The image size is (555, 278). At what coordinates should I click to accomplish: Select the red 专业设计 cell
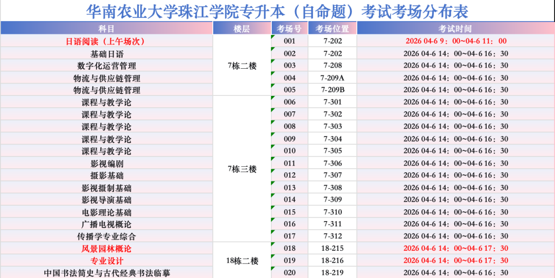tap(106, 261)
